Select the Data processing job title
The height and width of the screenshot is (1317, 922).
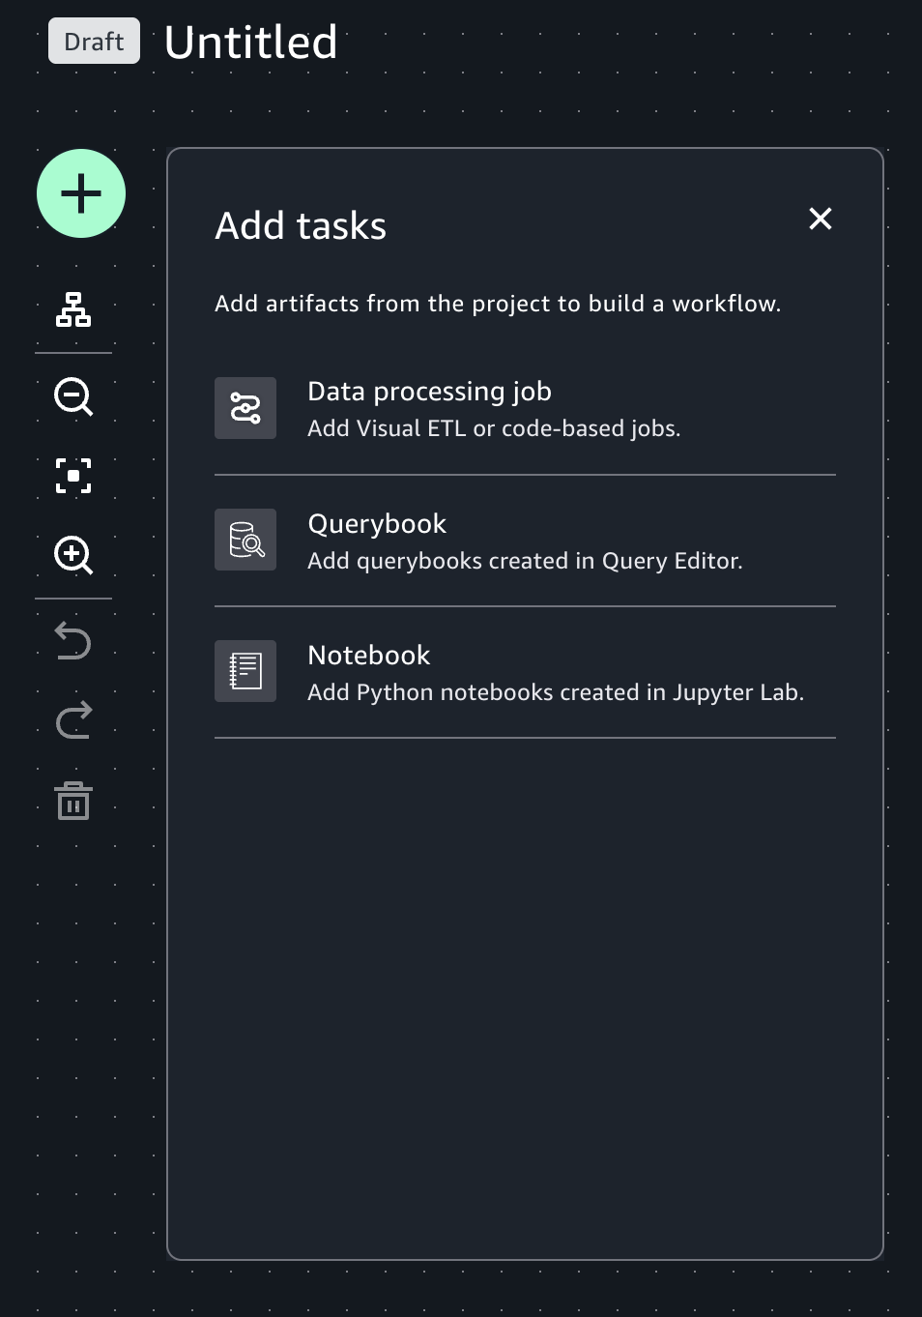click(x=429, y=392)
